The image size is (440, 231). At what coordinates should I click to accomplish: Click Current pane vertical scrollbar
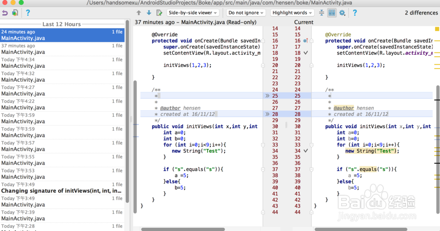pos(438,149)
